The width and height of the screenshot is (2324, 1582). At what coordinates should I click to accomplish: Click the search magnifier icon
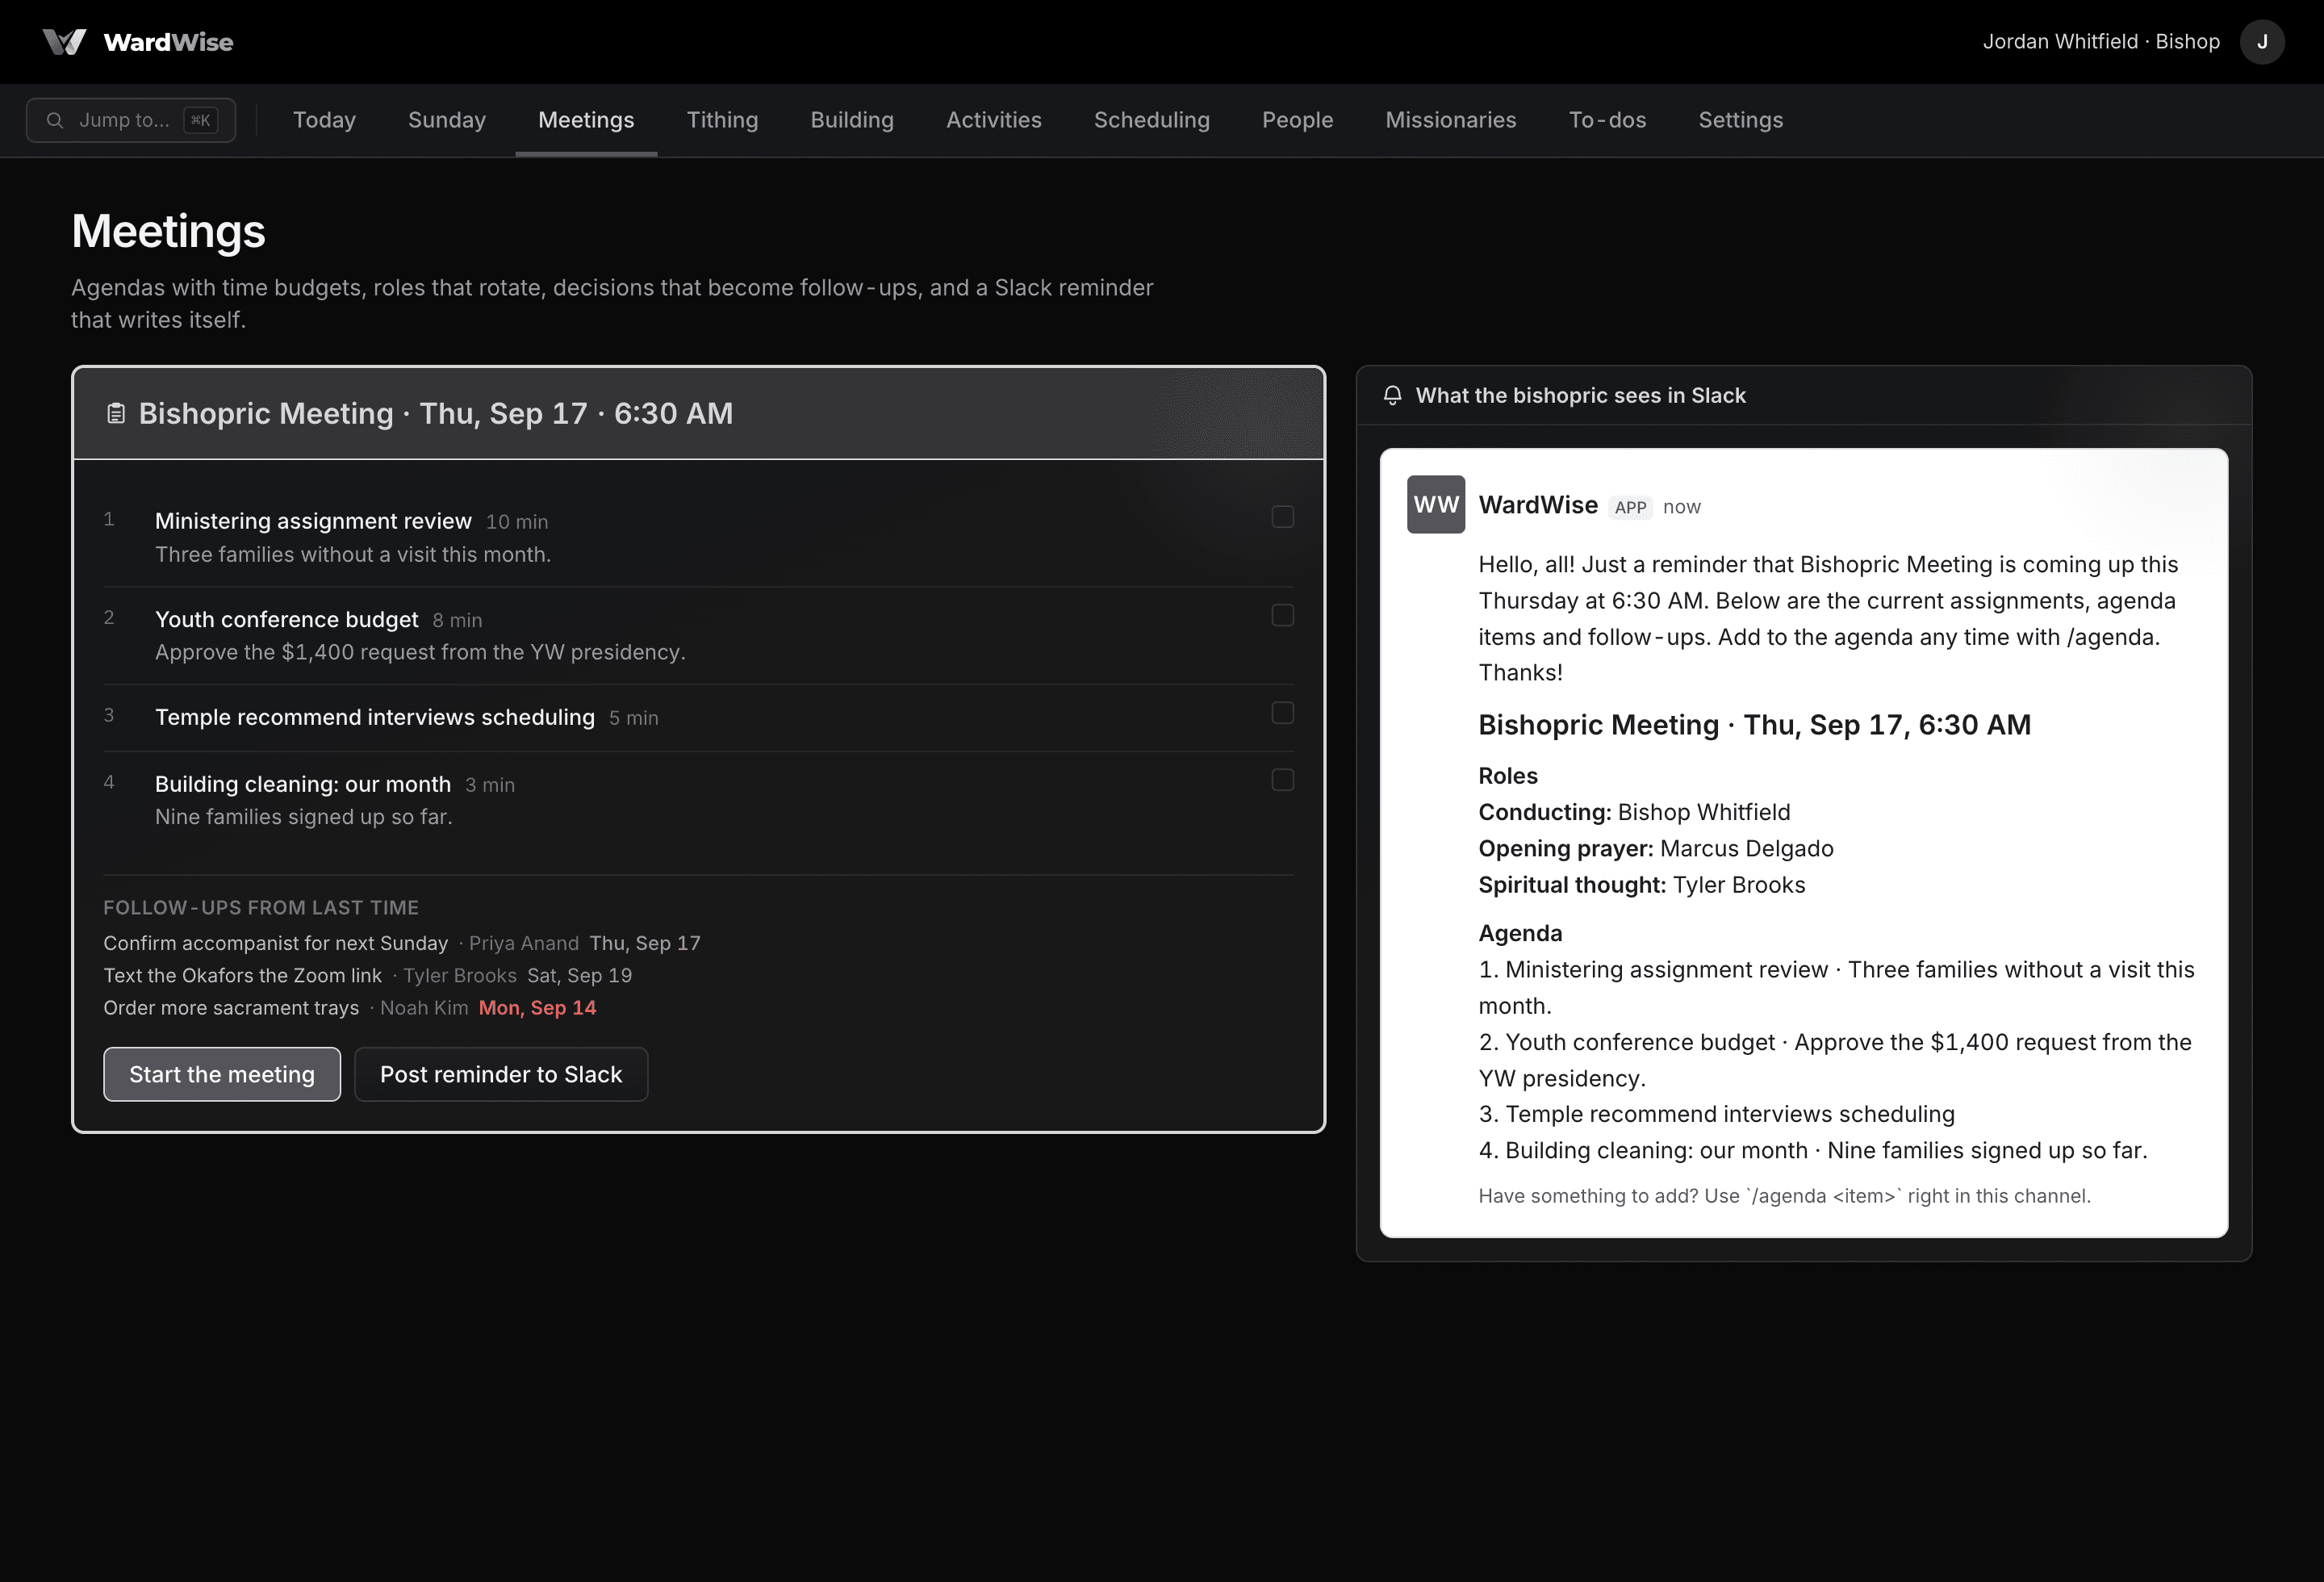[x=55, y=120]
